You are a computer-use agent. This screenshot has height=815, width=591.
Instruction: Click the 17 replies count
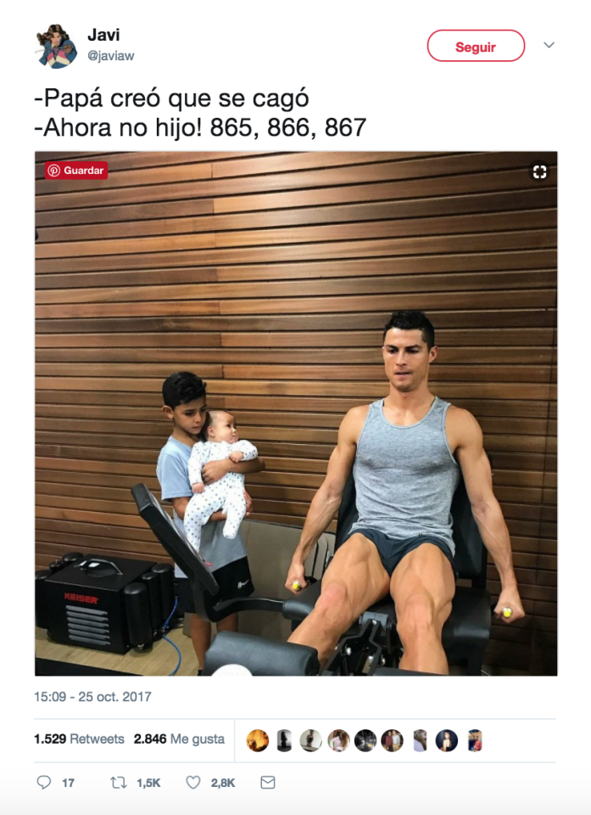pos(68,783)
